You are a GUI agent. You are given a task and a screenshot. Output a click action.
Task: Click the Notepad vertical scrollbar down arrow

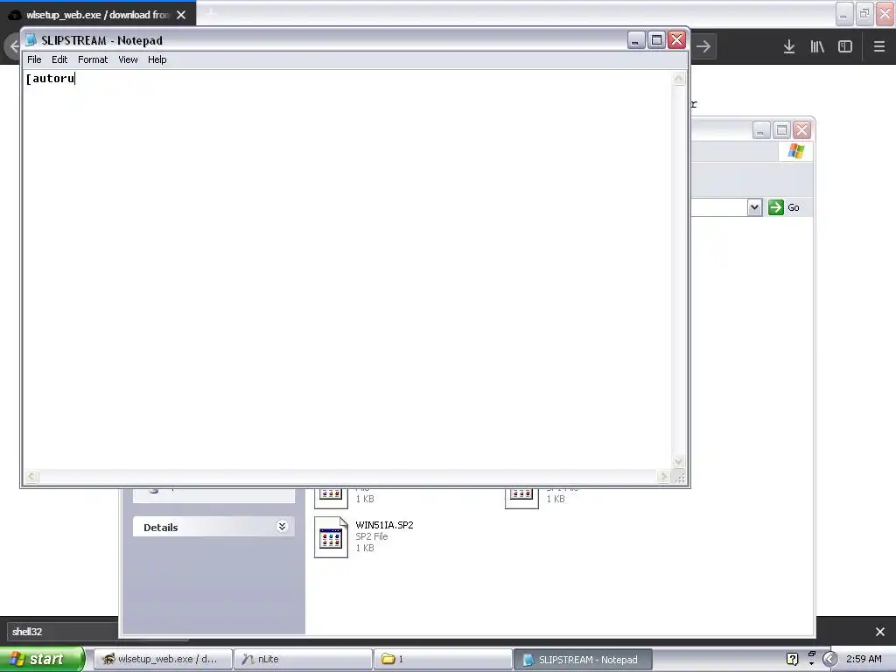(x=678, y=461)
